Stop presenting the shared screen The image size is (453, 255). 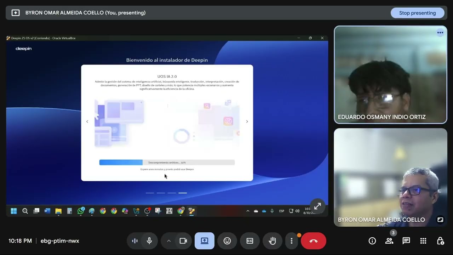417,13
